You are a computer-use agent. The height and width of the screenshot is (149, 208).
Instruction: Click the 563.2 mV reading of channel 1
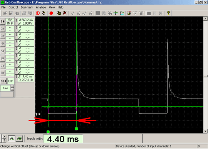[28, 20]
